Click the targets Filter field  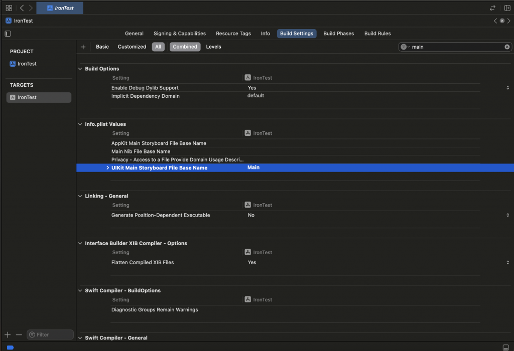click(50, 334)
